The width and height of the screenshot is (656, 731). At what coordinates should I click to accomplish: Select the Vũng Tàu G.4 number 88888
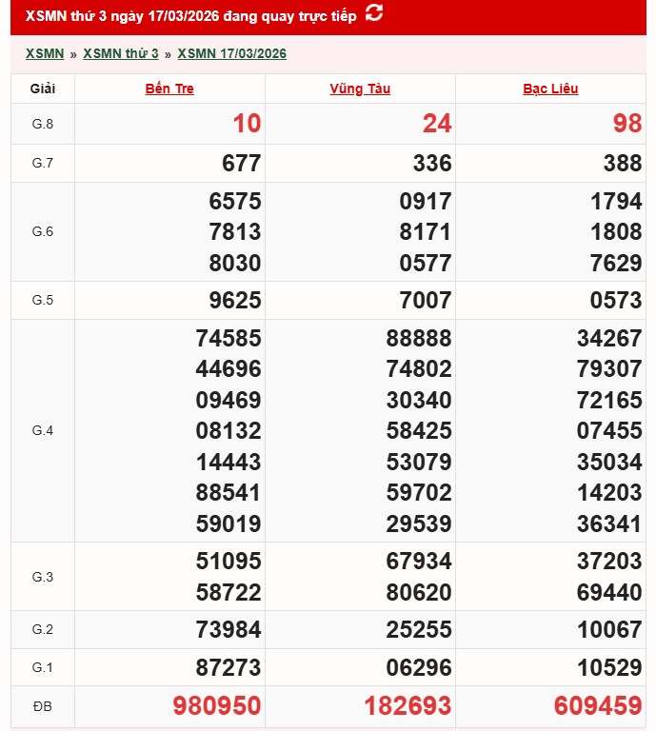click(x=419, y=338)
